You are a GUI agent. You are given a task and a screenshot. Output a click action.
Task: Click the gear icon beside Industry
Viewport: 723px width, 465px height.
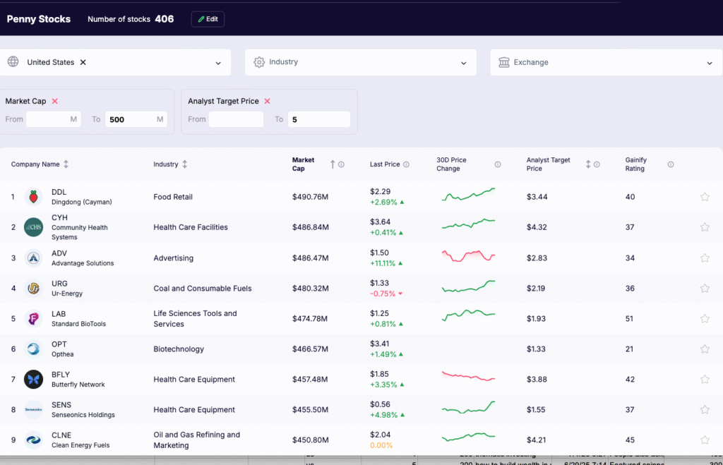pos(259,62)
